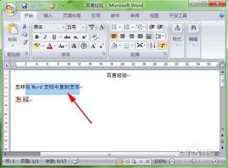Screen dimensions: 228x168
Task: Apply strikethrough formatting
Action: coord(67,37)
